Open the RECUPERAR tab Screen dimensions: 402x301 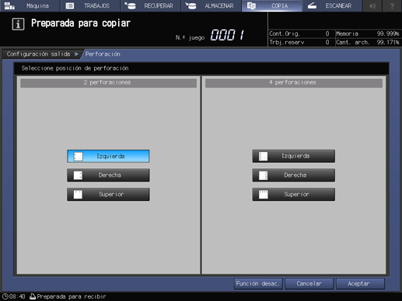pos(151,5)
